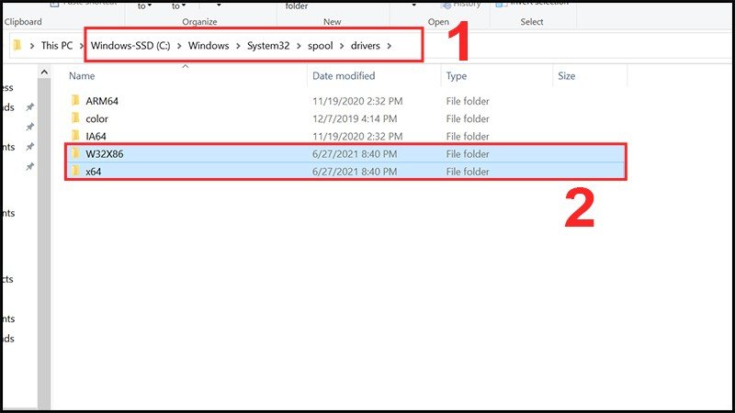Click the W32X86 folder icon
Screen dimensions: 735x413
point(75,154)
